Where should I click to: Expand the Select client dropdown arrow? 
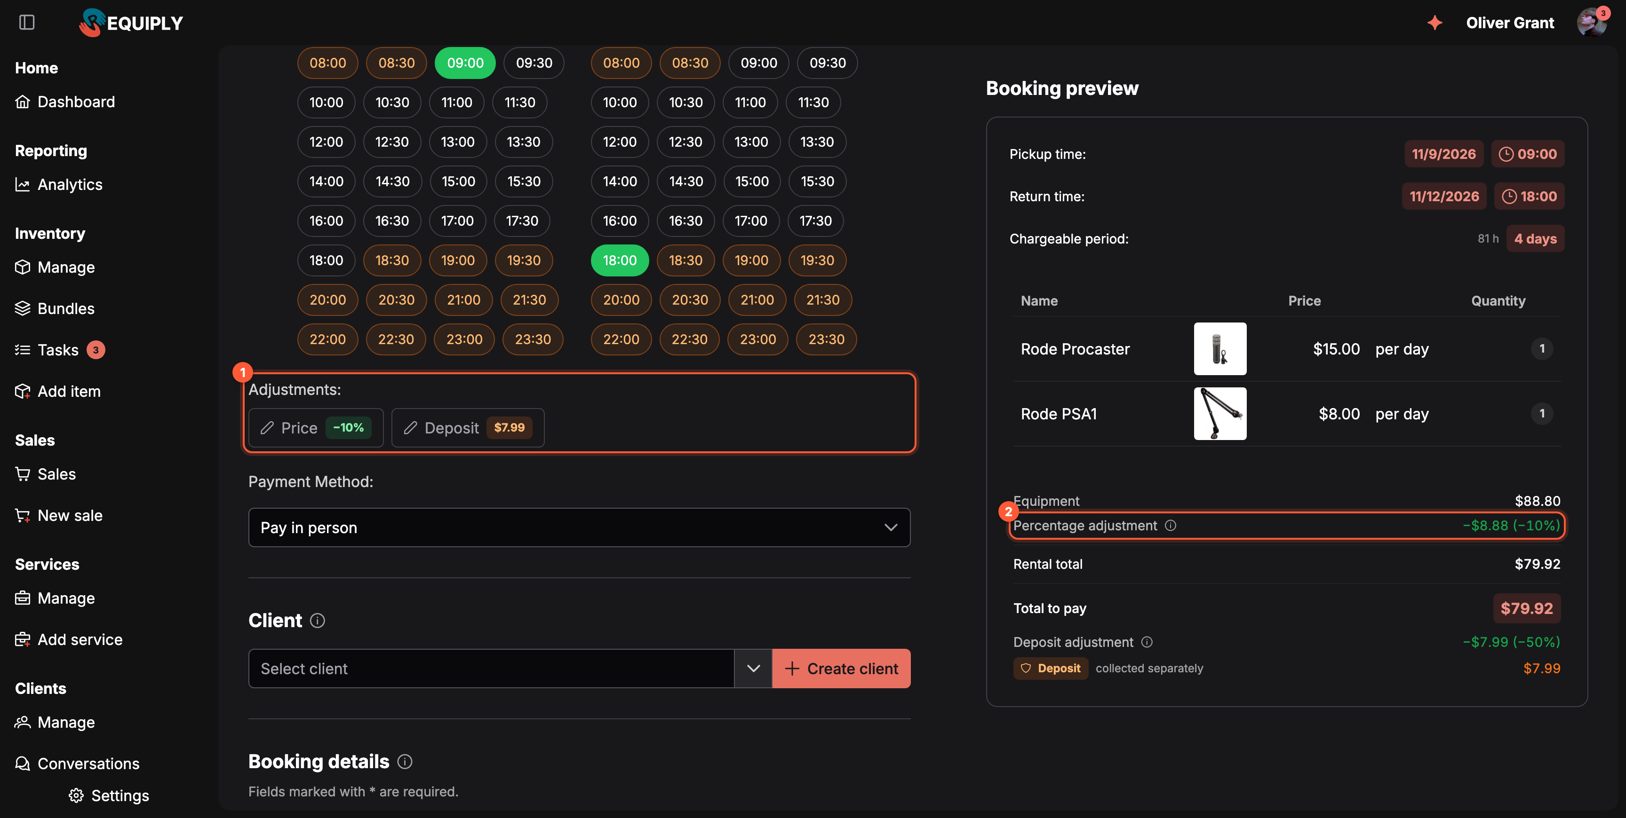(x=753, y=669)
